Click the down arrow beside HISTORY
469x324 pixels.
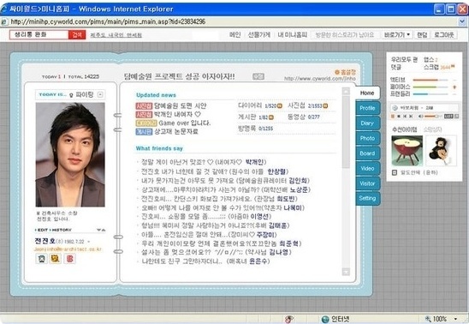click(98, 230)
